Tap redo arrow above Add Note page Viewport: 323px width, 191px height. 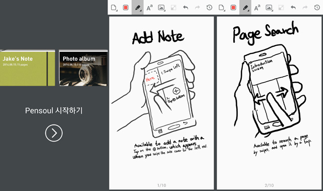pyautogui.click(x=197, y=8)
